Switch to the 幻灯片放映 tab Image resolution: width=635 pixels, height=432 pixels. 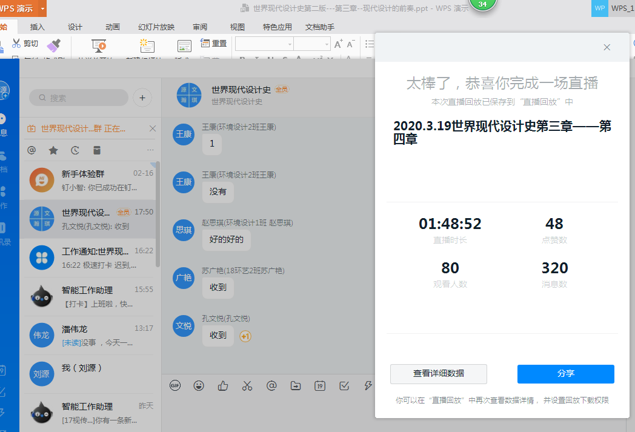[x=156, y=27]
